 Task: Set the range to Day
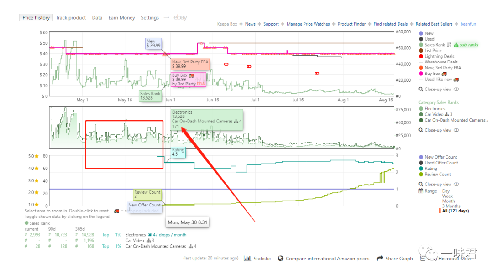point(446,191)
